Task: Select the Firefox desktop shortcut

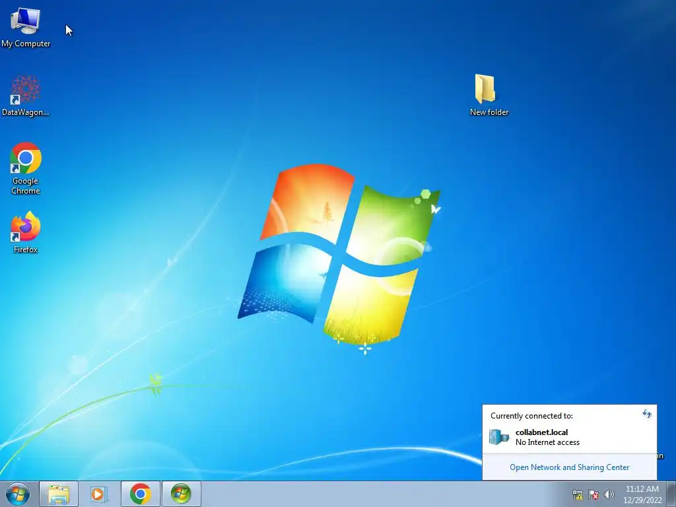Action: [26, 232]
